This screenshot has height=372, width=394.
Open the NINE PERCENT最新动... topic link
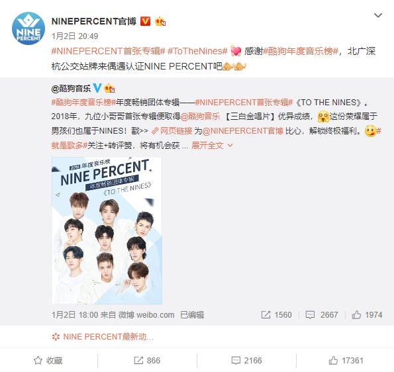point(103,337)
